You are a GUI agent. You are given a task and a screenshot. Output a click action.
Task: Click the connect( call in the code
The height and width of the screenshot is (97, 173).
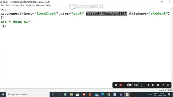coord(15,13)
